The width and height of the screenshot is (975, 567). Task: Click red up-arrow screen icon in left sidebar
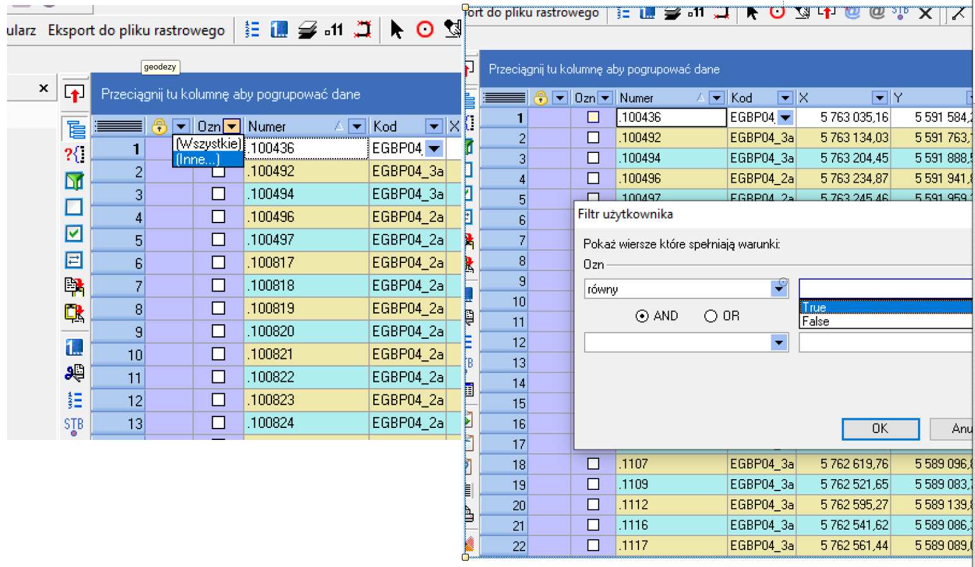click(75, 94)
